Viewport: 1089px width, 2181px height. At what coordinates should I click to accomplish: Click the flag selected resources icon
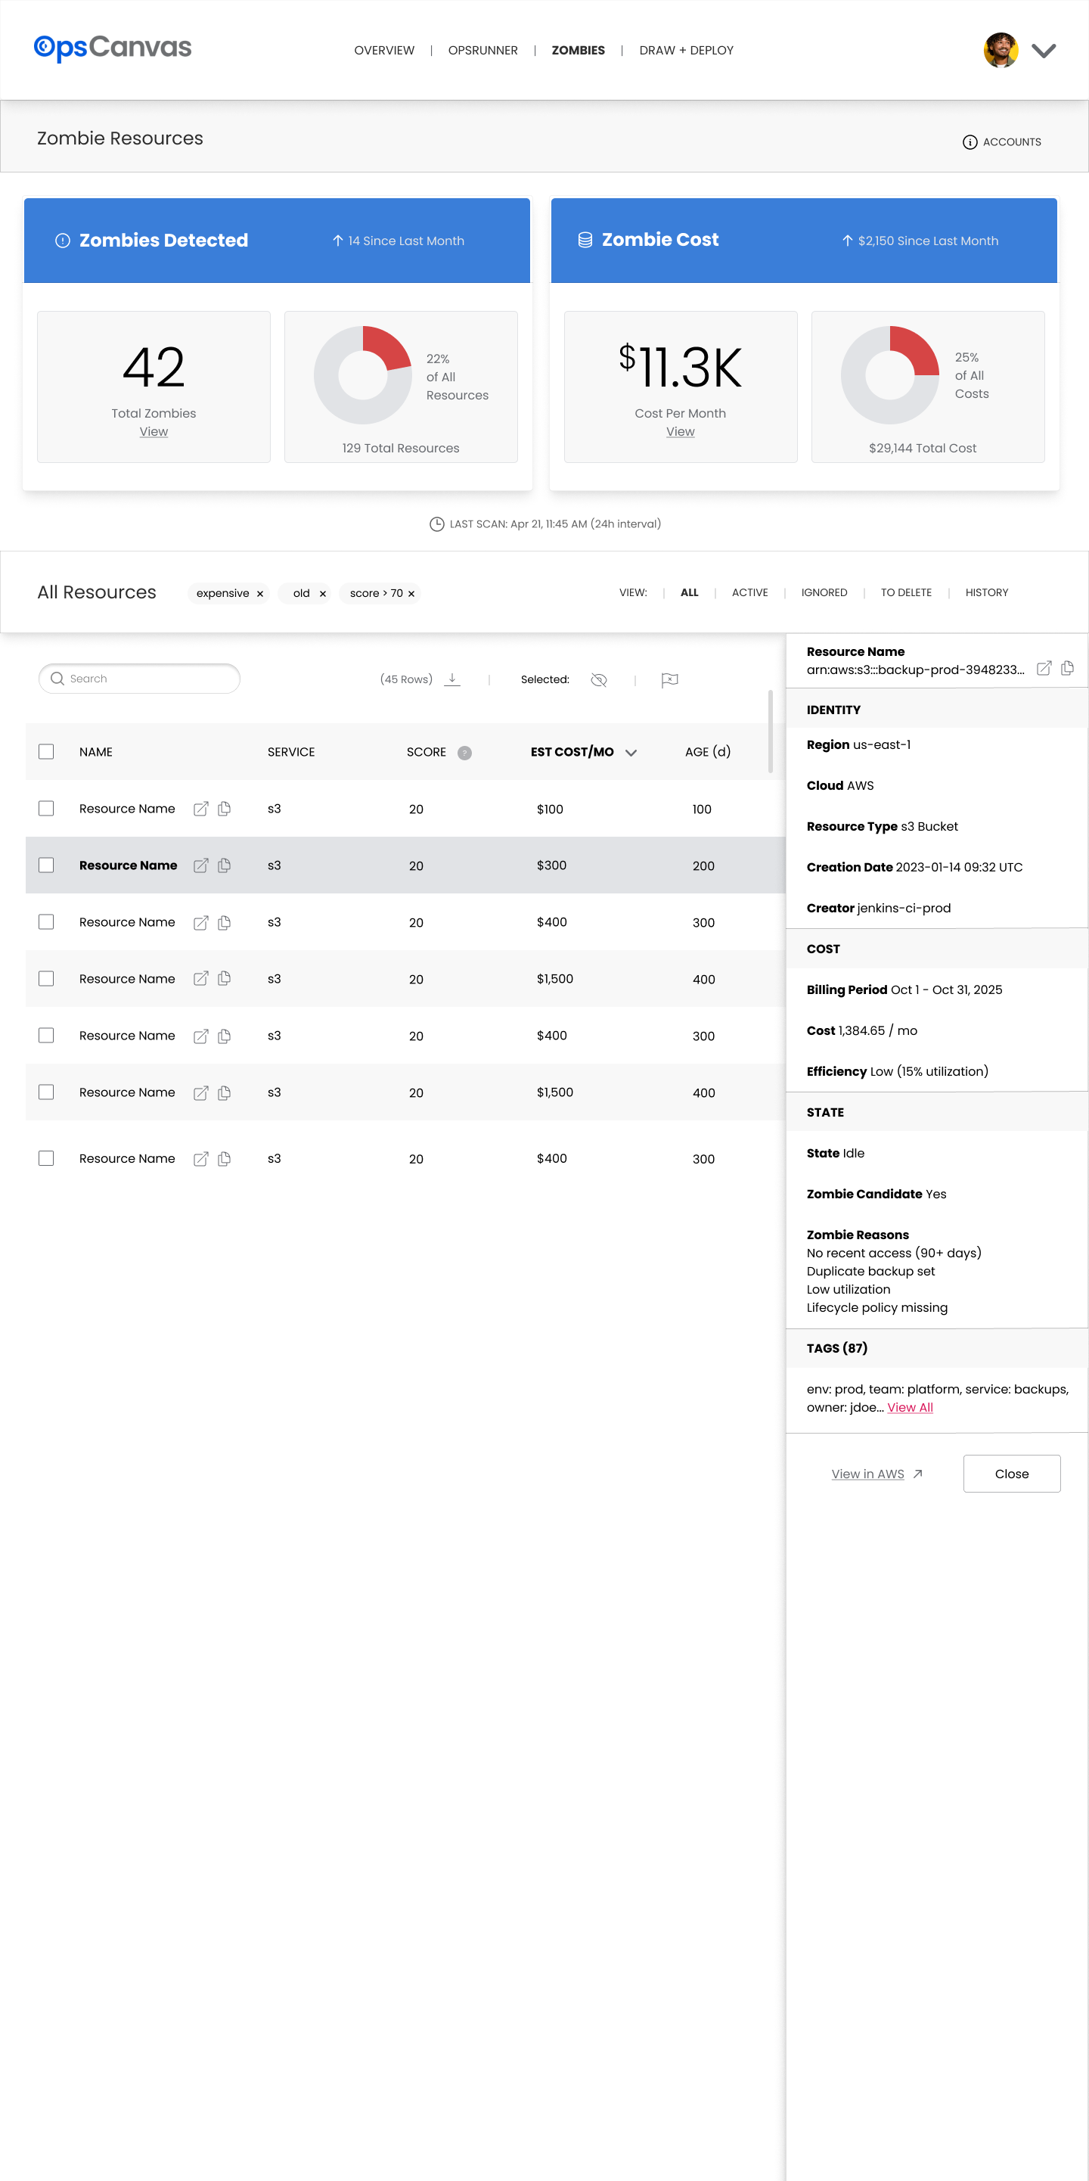[669, 680]
